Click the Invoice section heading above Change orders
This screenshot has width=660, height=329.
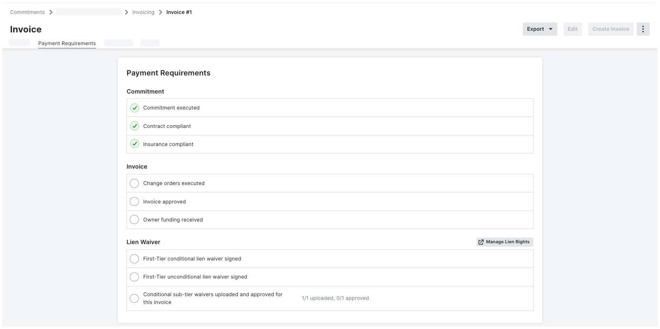click(137, 167)
